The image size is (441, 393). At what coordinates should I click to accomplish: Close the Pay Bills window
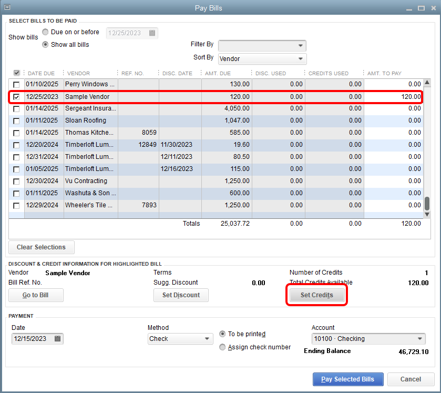[x=433, y=8]
